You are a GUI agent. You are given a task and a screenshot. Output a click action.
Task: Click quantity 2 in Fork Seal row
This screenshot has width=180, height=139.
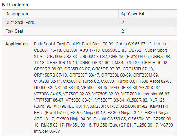[123, 31]
